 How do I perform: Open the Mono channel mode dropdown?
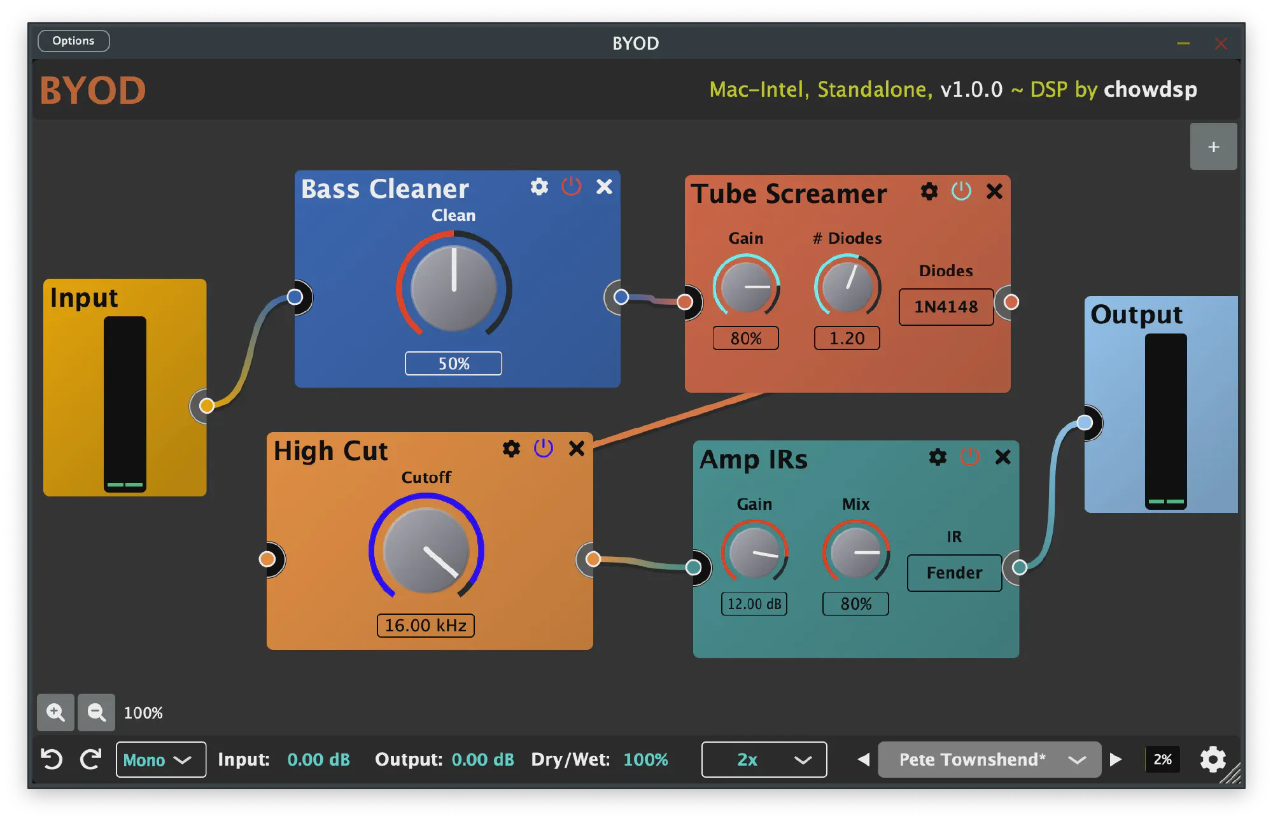coord(160,759)
